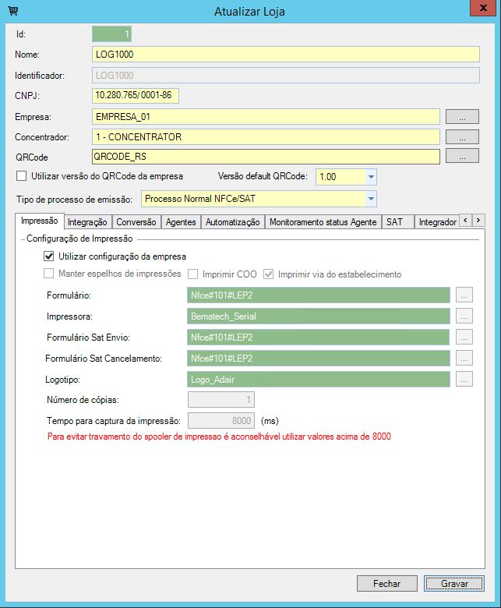501x608 pixels.
Task: Open Tipo de processo de emissão dropdown
Action: [x=371, y=199]
